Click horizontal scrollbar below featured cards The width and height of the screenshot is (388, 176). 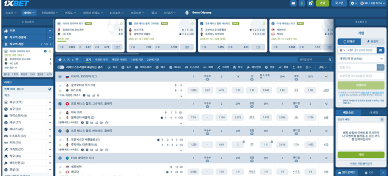pyautogui.click(x=97, y=54)
